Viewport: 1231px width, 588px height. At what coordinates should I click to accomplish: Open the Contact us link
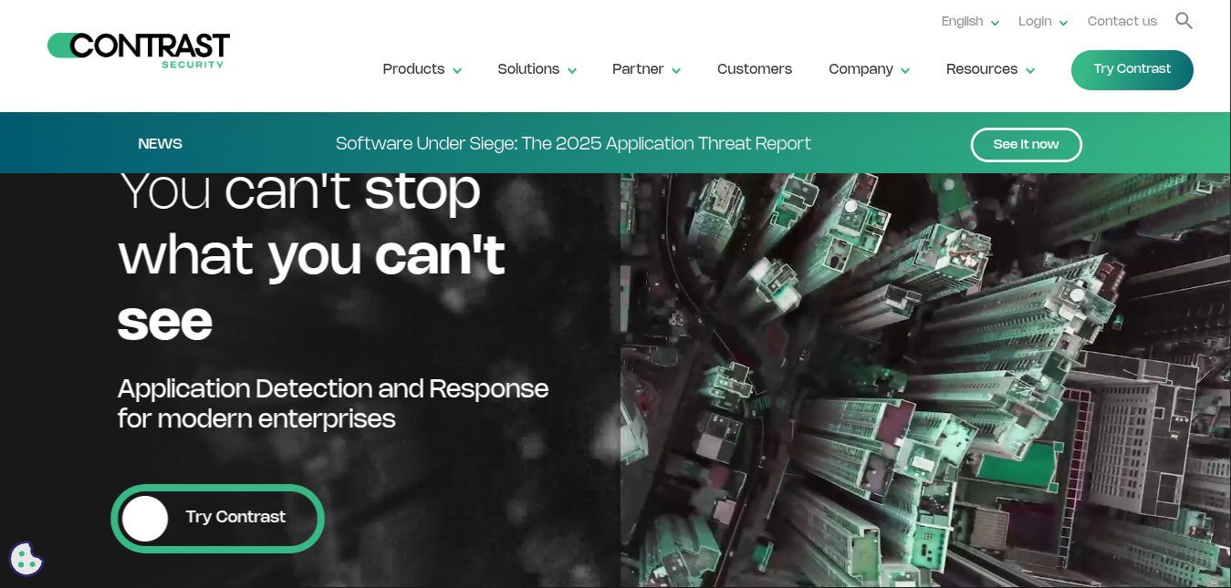1121,21
